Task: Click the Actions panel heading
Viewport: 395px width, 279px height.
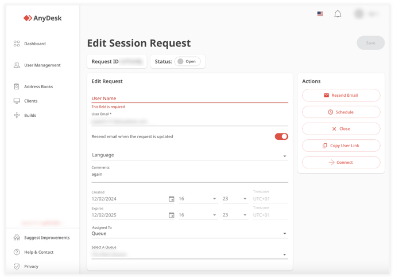Action: pyautogui.click(x=311, y=81)
